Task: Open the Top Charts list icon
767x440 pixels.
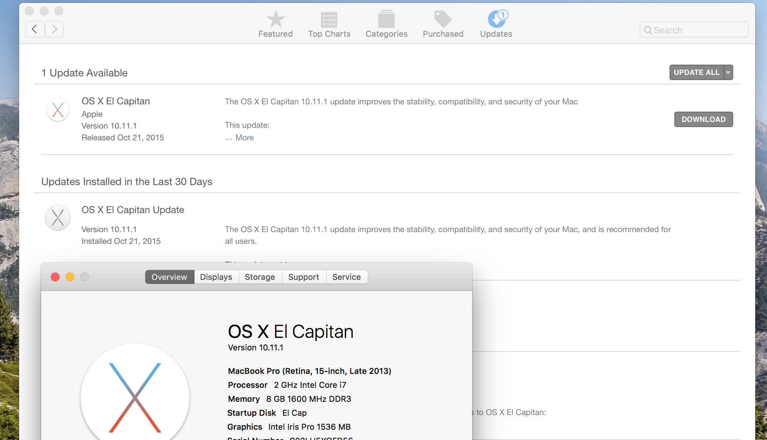Action: click(x=329, y=19)
